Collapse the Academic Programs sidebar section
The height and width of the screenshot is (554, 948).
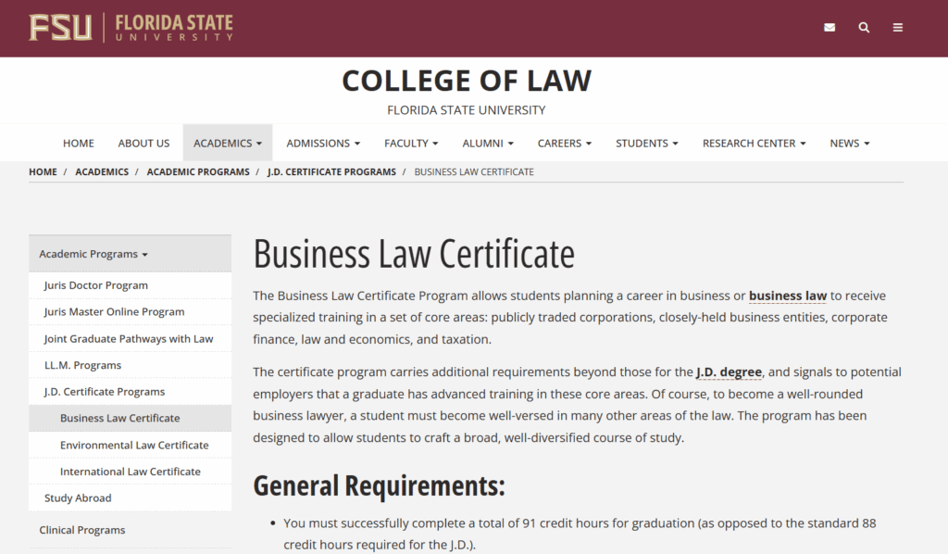pos(130,254)
